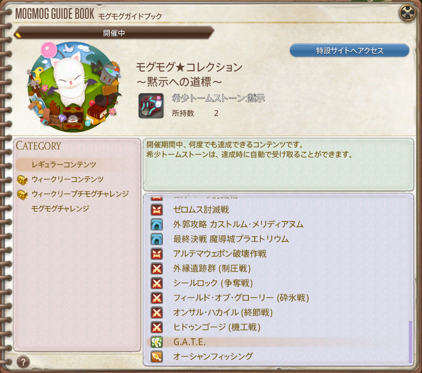
Task: Close the Mogmog Guide Book window
Action: click(x=407, y=13)
